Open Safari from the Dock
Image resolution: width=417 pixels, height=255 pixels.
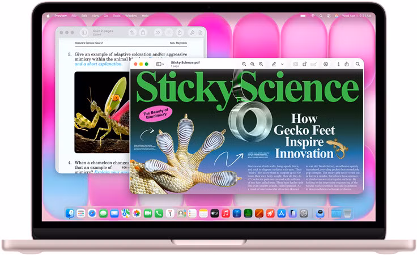[x=92, y=213]
